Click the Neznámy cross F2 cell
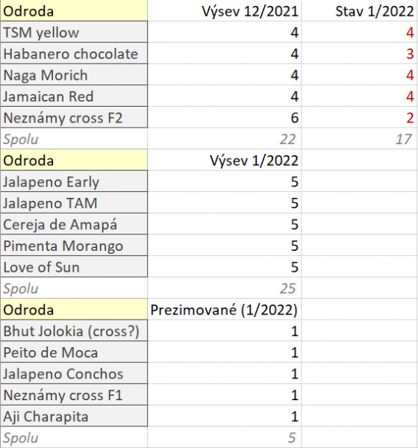This screenshot has height=448, width=418. coord(74,117)
